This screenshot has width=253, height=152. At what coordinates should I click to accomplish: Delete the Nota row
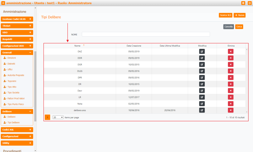(x=231, y=104)
